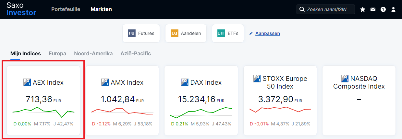This screenshot has height=139, width=402.
Task: Click the ETF badge icon
Action: (x=221, y=33)
